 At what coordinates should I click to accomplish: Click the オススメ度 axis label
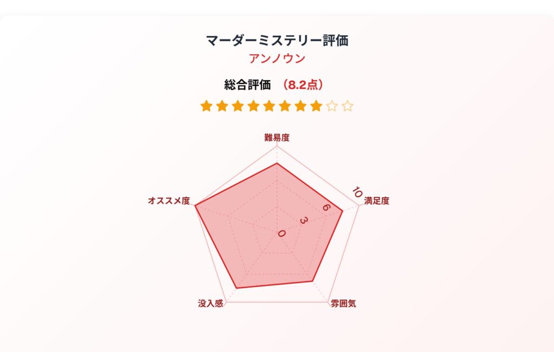[x=169, y=201]
